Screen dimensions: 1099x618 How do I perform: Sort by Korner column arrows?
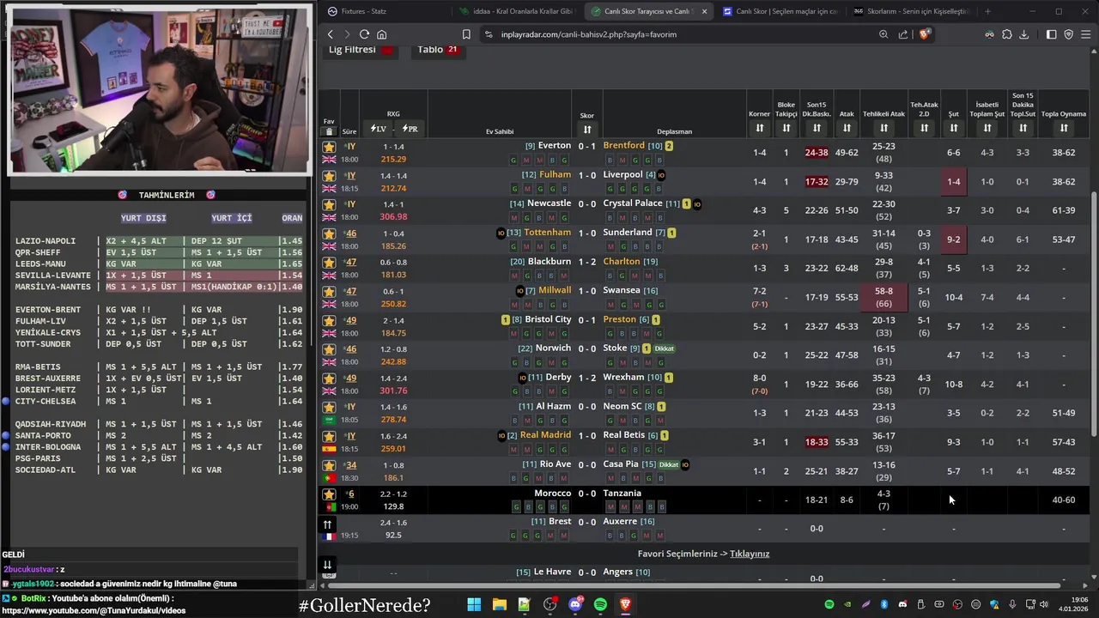click(759, 129)
